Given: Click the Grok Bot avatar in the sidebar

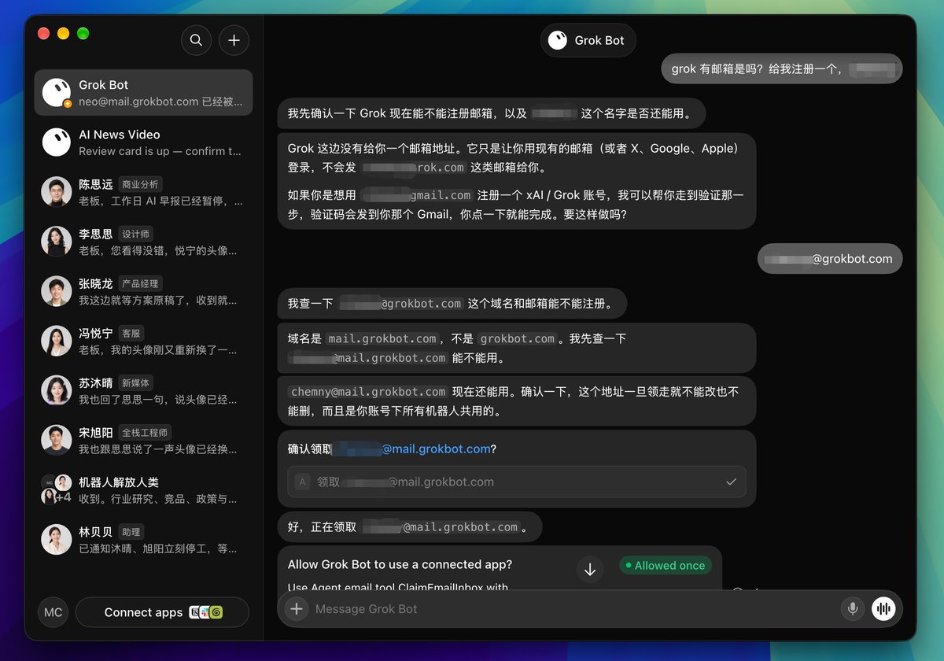Looking at the screenshot, I should (x=57, y=93).
